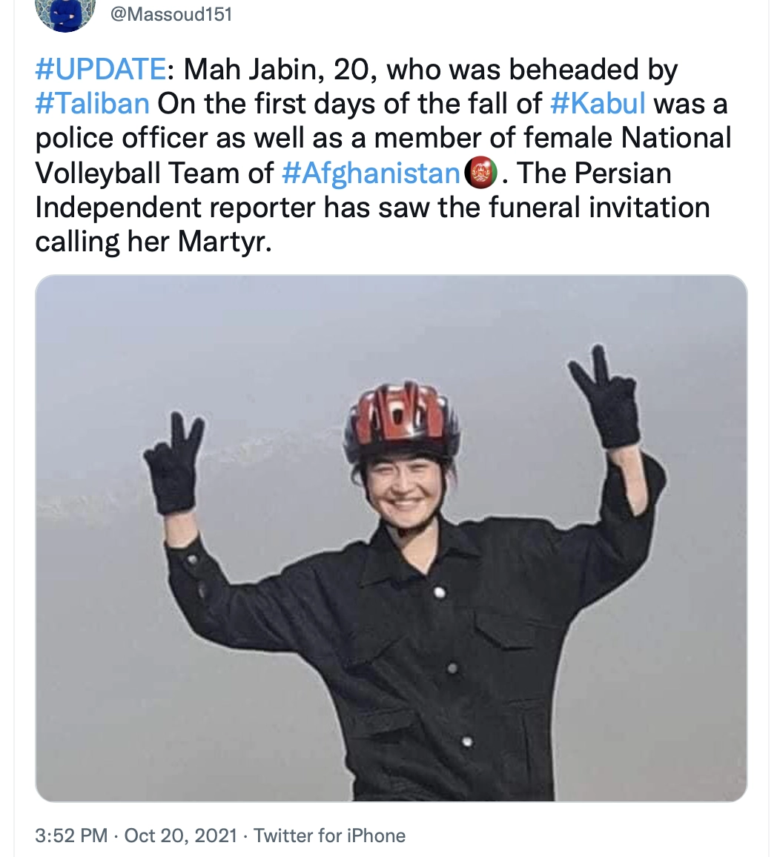
Task: Open the #Taliban hashtag link
Action: coord(93,104)
